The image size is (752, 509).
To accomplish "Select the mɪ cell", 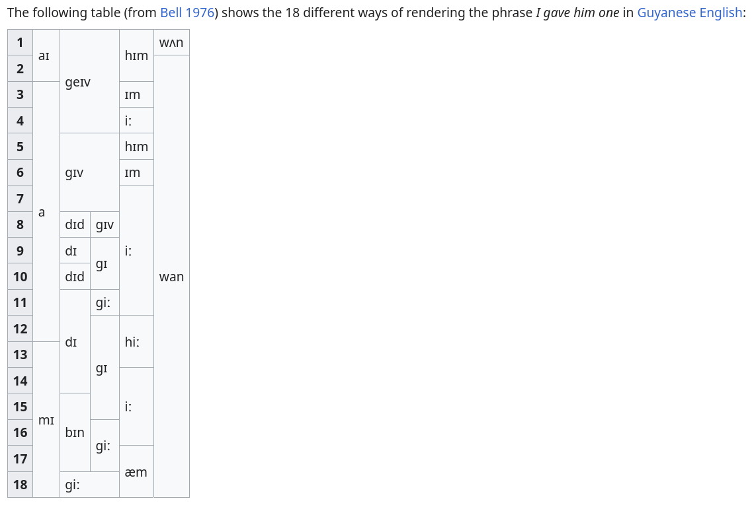I will coord(46,419).
